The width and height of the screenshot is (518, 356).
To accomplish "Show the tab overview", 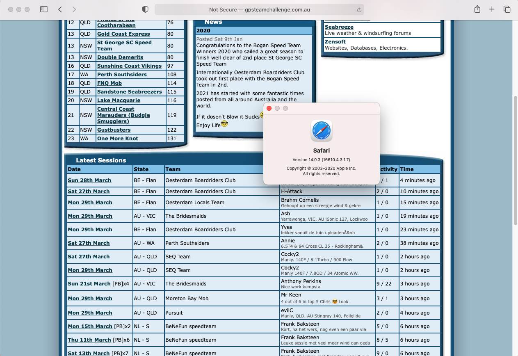I will [507, 9].
